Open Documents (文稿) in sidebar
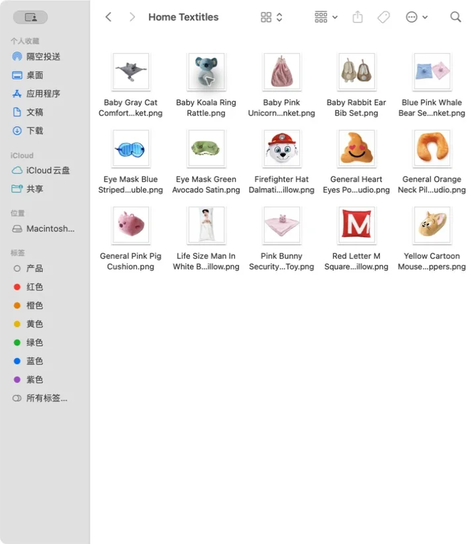Image resolution: width=474 pixels, height=544 pixels. (x=28, y=112)
